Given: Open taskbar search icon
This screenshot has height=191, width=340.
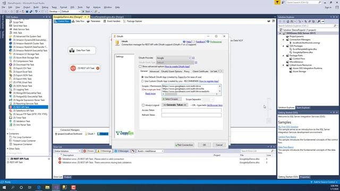Looking at the screenshot, I should (x=13, y=187).
